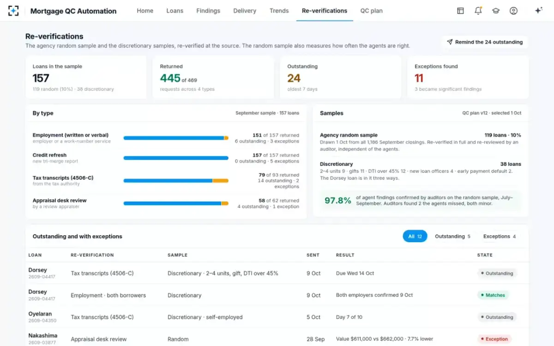Switch to the Findings tab

pyautogui.click(x=208, y=11)
